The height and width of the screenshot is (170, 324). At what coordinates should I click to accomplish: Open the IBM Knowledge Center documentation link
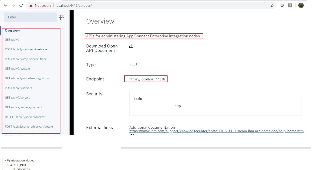[x=216, y=131]
